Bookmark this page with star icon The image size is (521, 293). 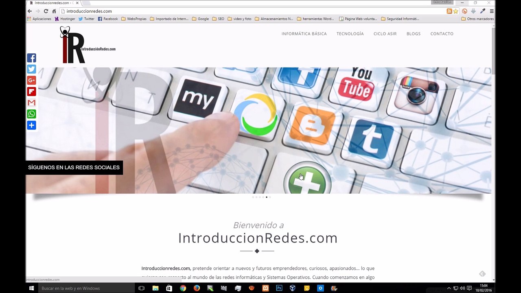coord(456,11)
